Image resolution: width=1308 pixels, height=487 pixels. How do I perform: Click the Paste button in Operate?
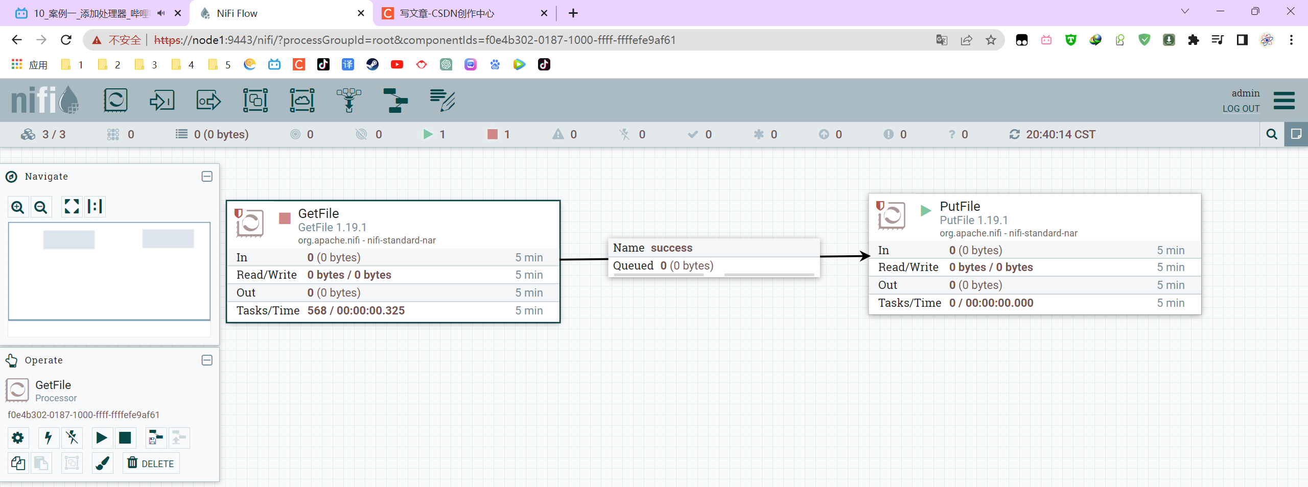(x=41, y=464)
